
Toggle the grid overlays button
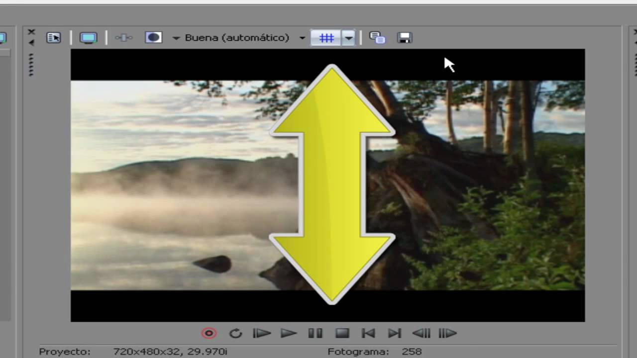click(326, 38)
